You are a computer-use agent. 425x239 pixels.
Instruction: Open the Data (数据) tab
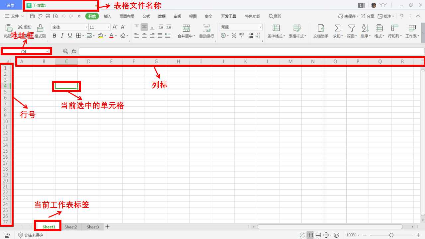pyautogui.click(x=162, y=16)
